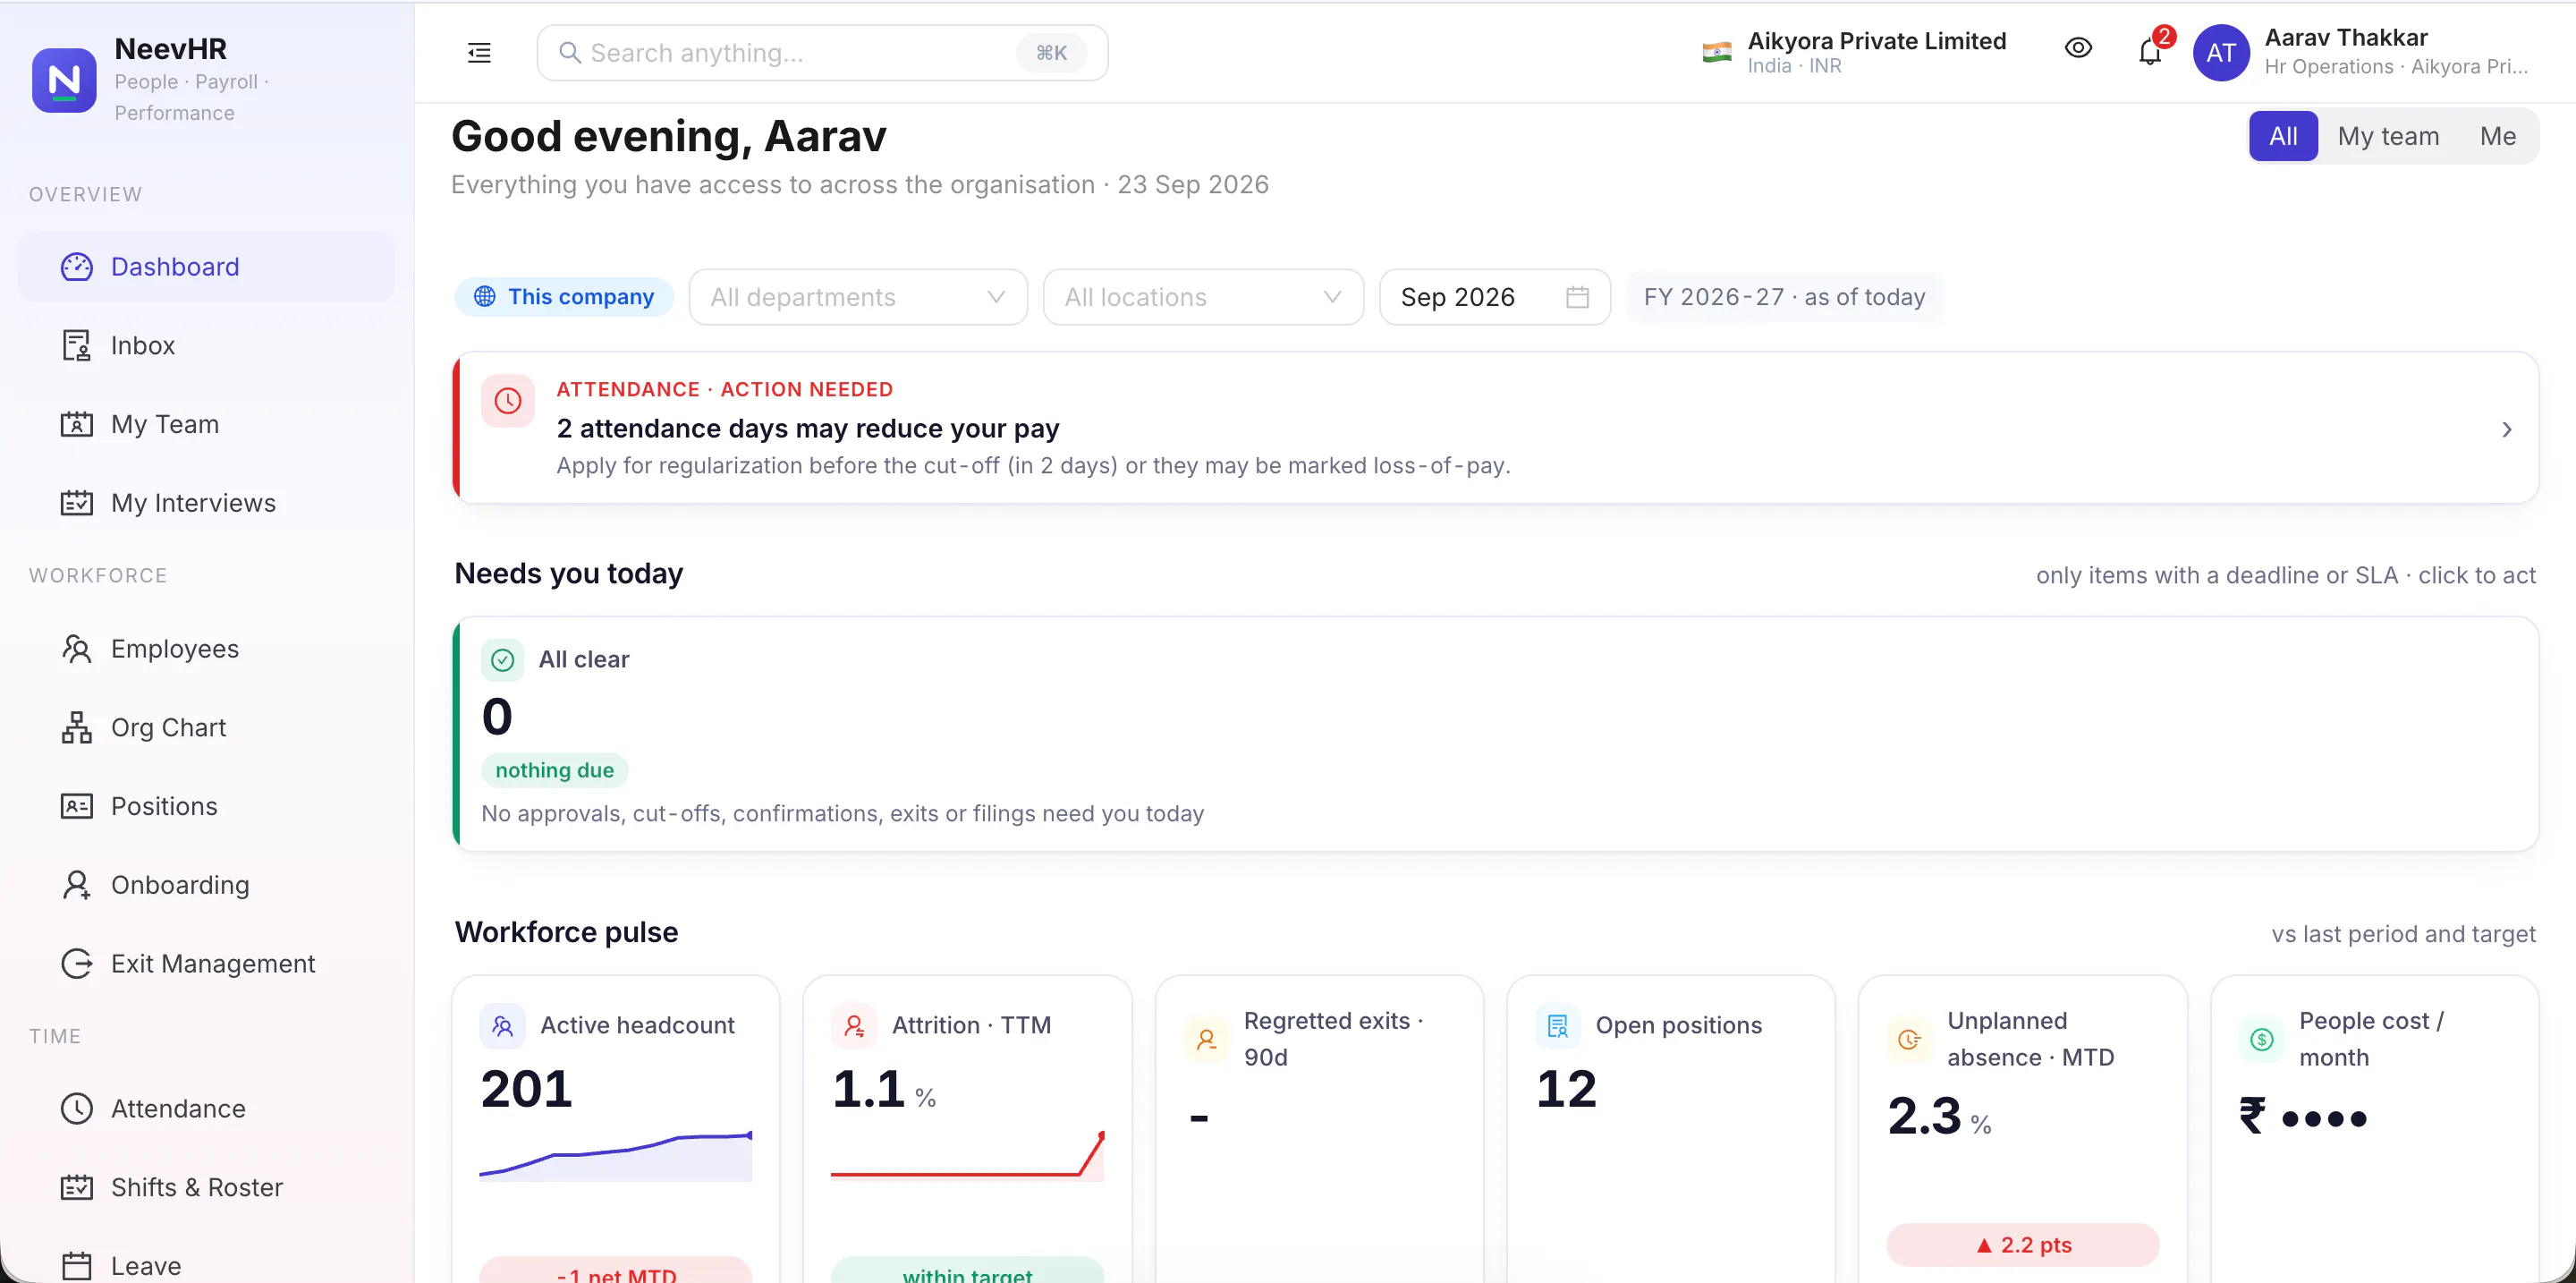Click the Positions ID card icon
Screen dimensions: 2576x1283
click(x=77, y=806)
